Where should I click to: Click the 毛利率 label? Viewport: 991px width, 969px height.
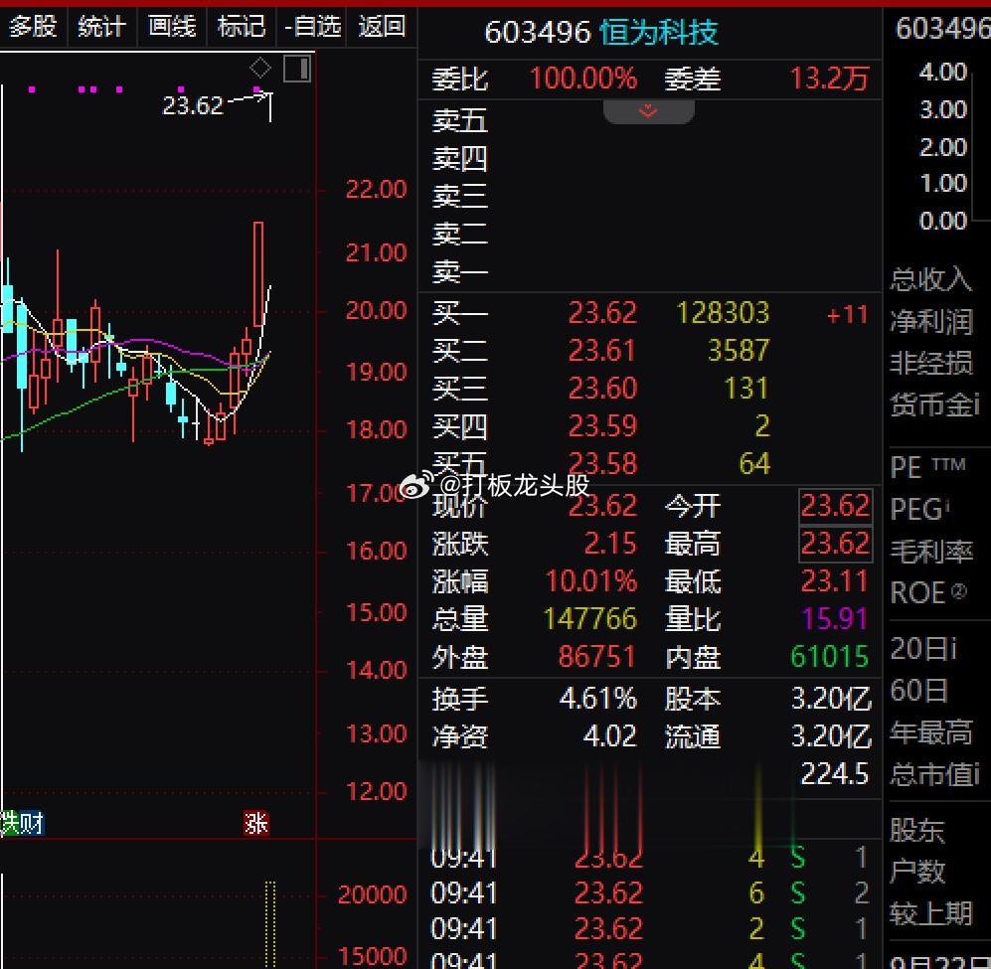[931, 552]
